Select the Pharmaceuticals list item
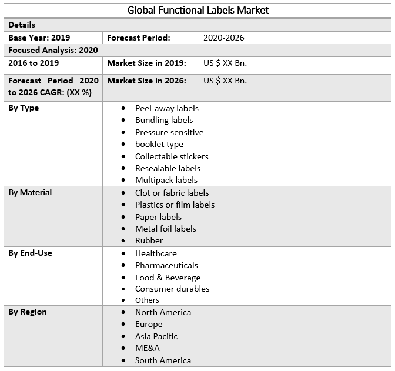The width and height of the screenshot is (395, 371). [166, 265]
